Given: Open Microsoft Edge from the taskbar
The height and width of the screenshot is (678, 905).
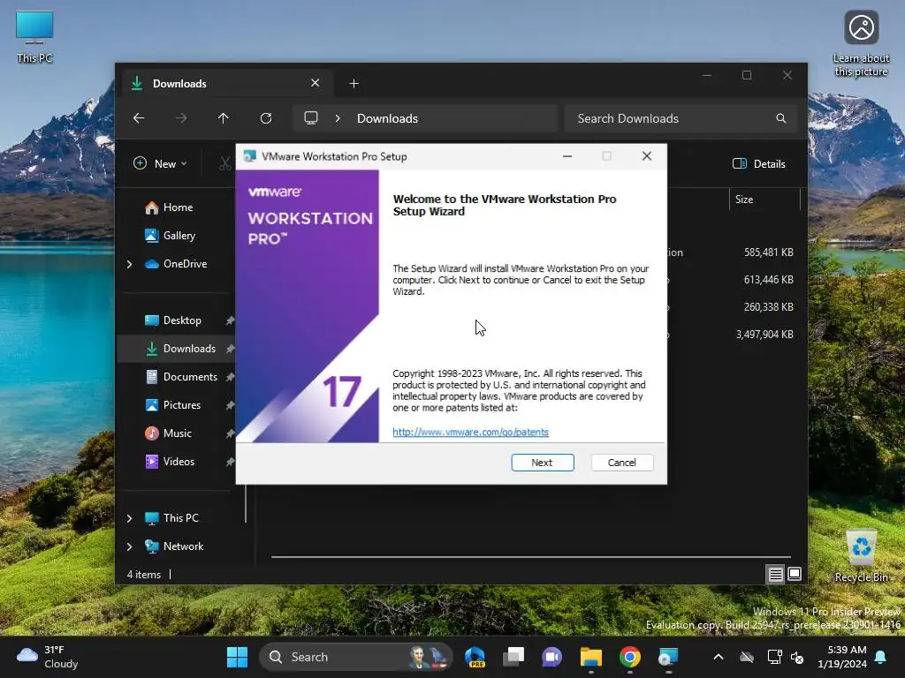Looking at the screenshot, I should [475, 657].
